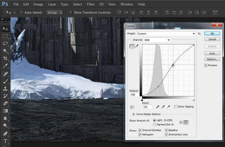
Task: Pick the gray point eyedropper in Curves
Action: (x=163, y=107)
